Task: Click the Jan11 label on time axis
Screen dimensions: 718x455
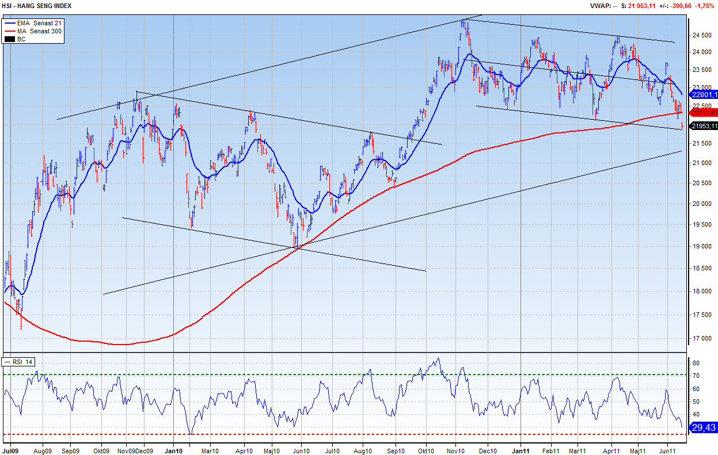Action: (x=521, y=451)
